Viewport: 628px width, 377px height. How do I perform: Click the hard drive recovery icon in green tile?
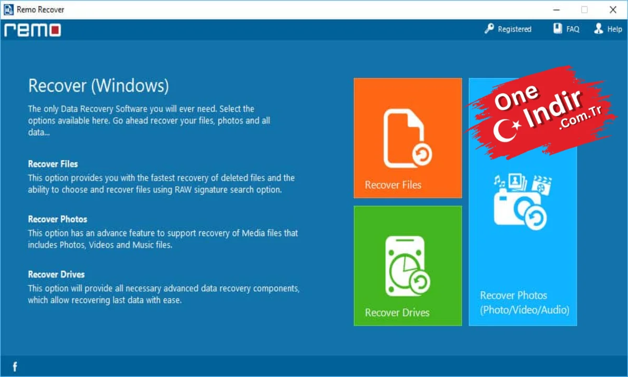408,267
